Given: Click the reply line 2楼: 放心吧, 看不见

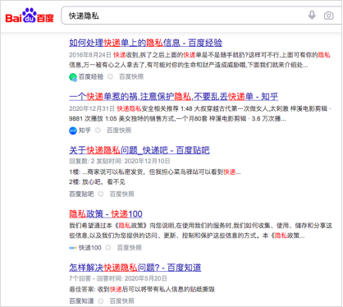Looking at the screenshot, I should coord(97,182).
